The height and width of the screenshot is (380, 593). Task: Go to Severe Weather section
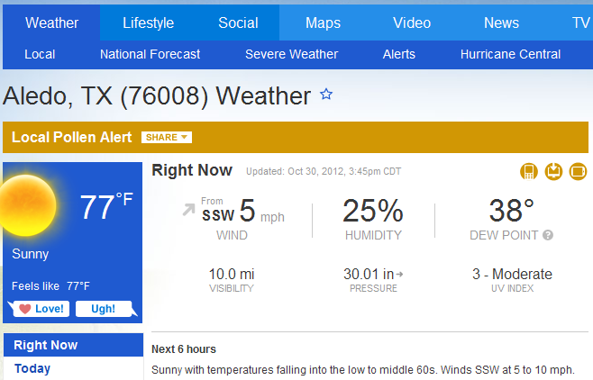pyautogui.click(x=292, y=54)
